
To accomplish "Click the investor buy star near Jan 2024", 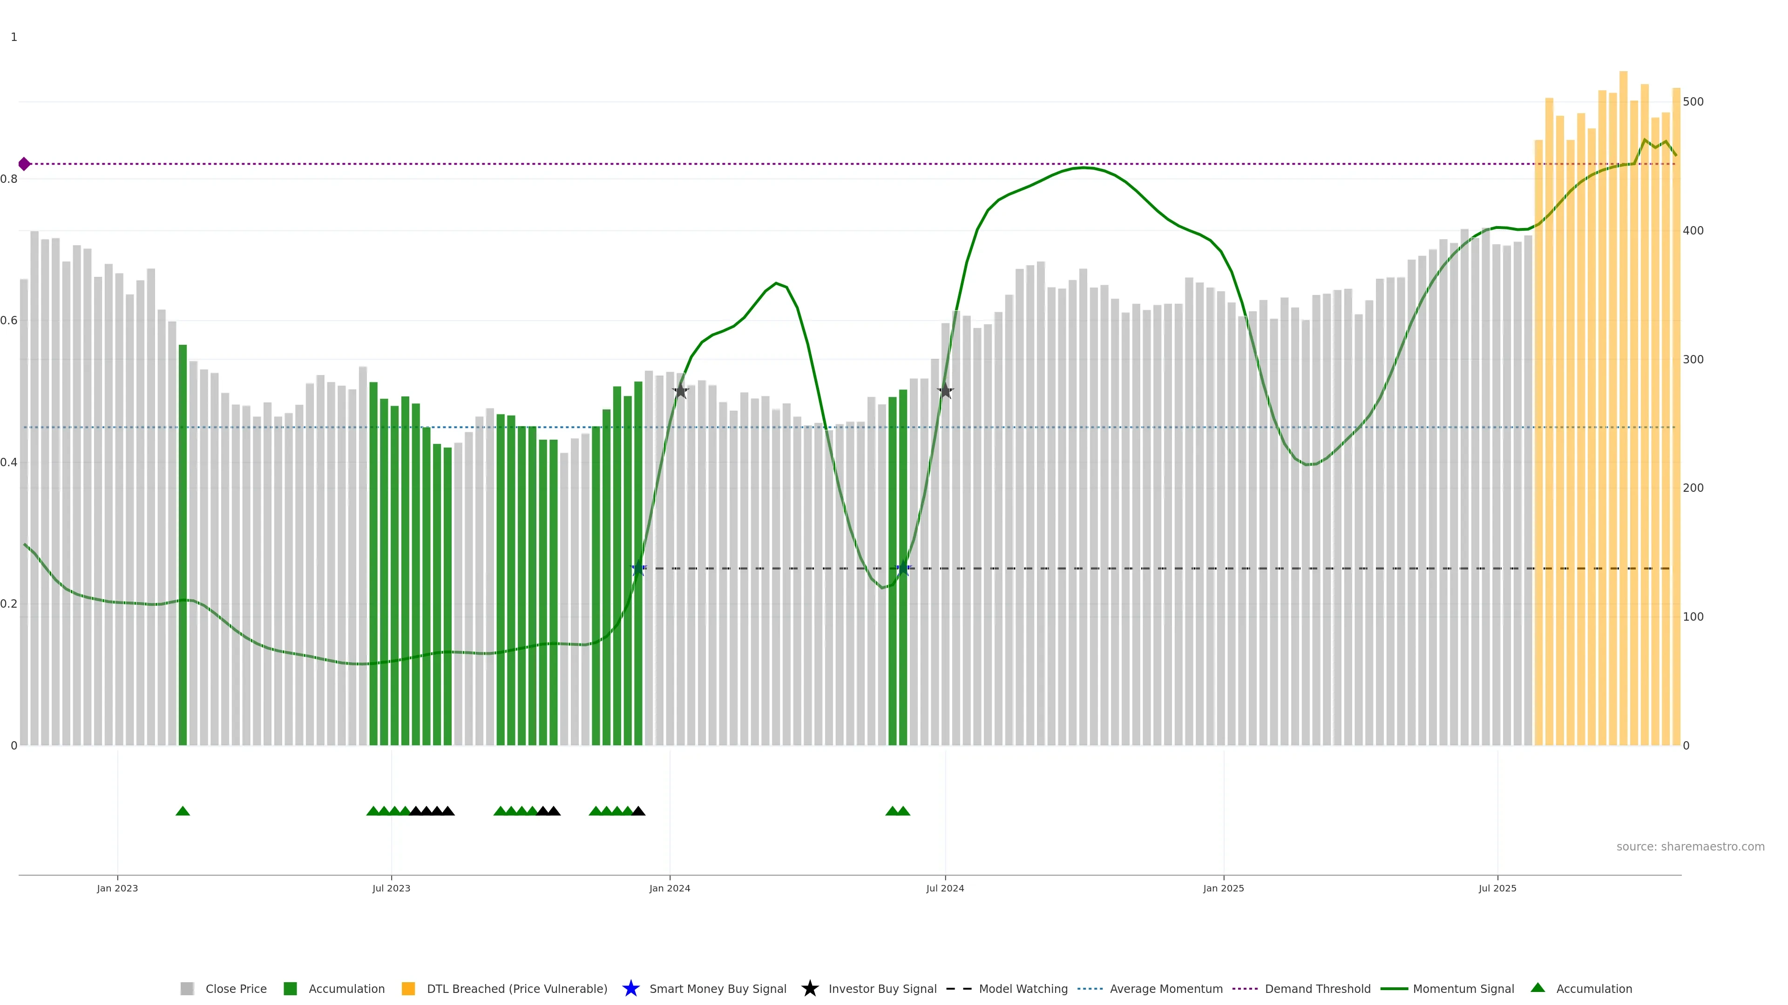I will 680,391.
